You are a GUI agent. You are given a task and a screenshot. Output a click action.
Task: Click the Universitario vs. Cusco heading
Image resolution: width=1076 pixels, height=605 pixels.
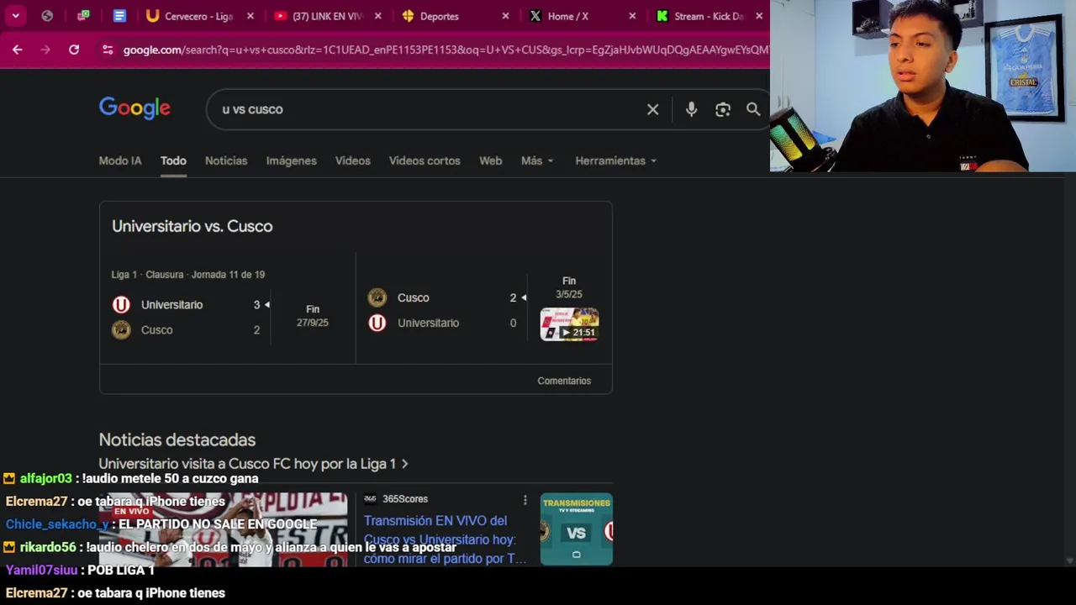[192, 226]
